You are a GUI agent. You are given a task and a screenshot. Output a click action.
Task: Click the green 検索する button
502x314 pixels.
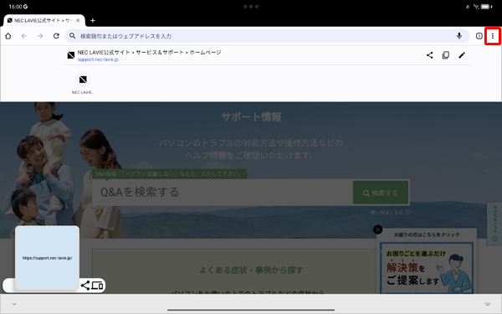[x=381, y=193]
